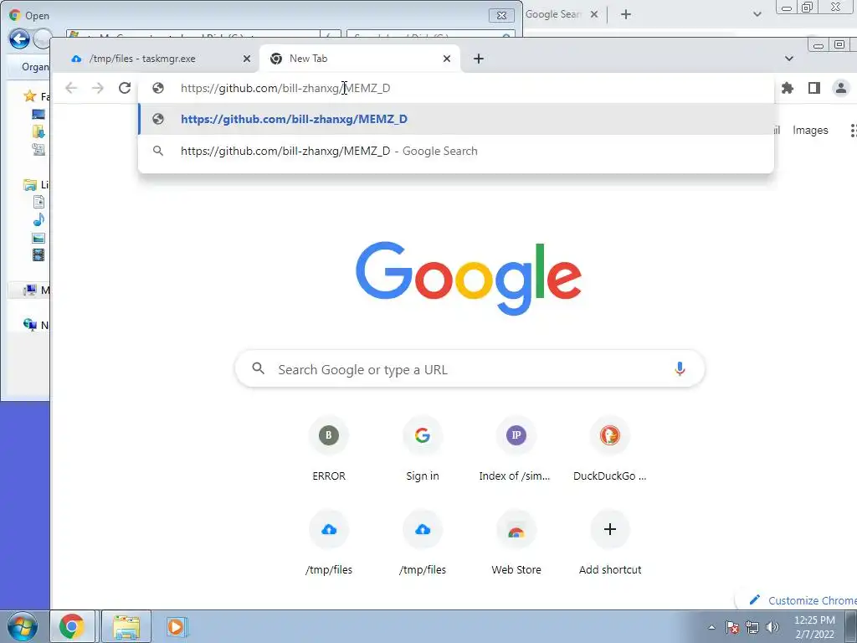Open the volume speaker tray icon
857x643 pixels.
pyautogui.click(x=772, y=627)
